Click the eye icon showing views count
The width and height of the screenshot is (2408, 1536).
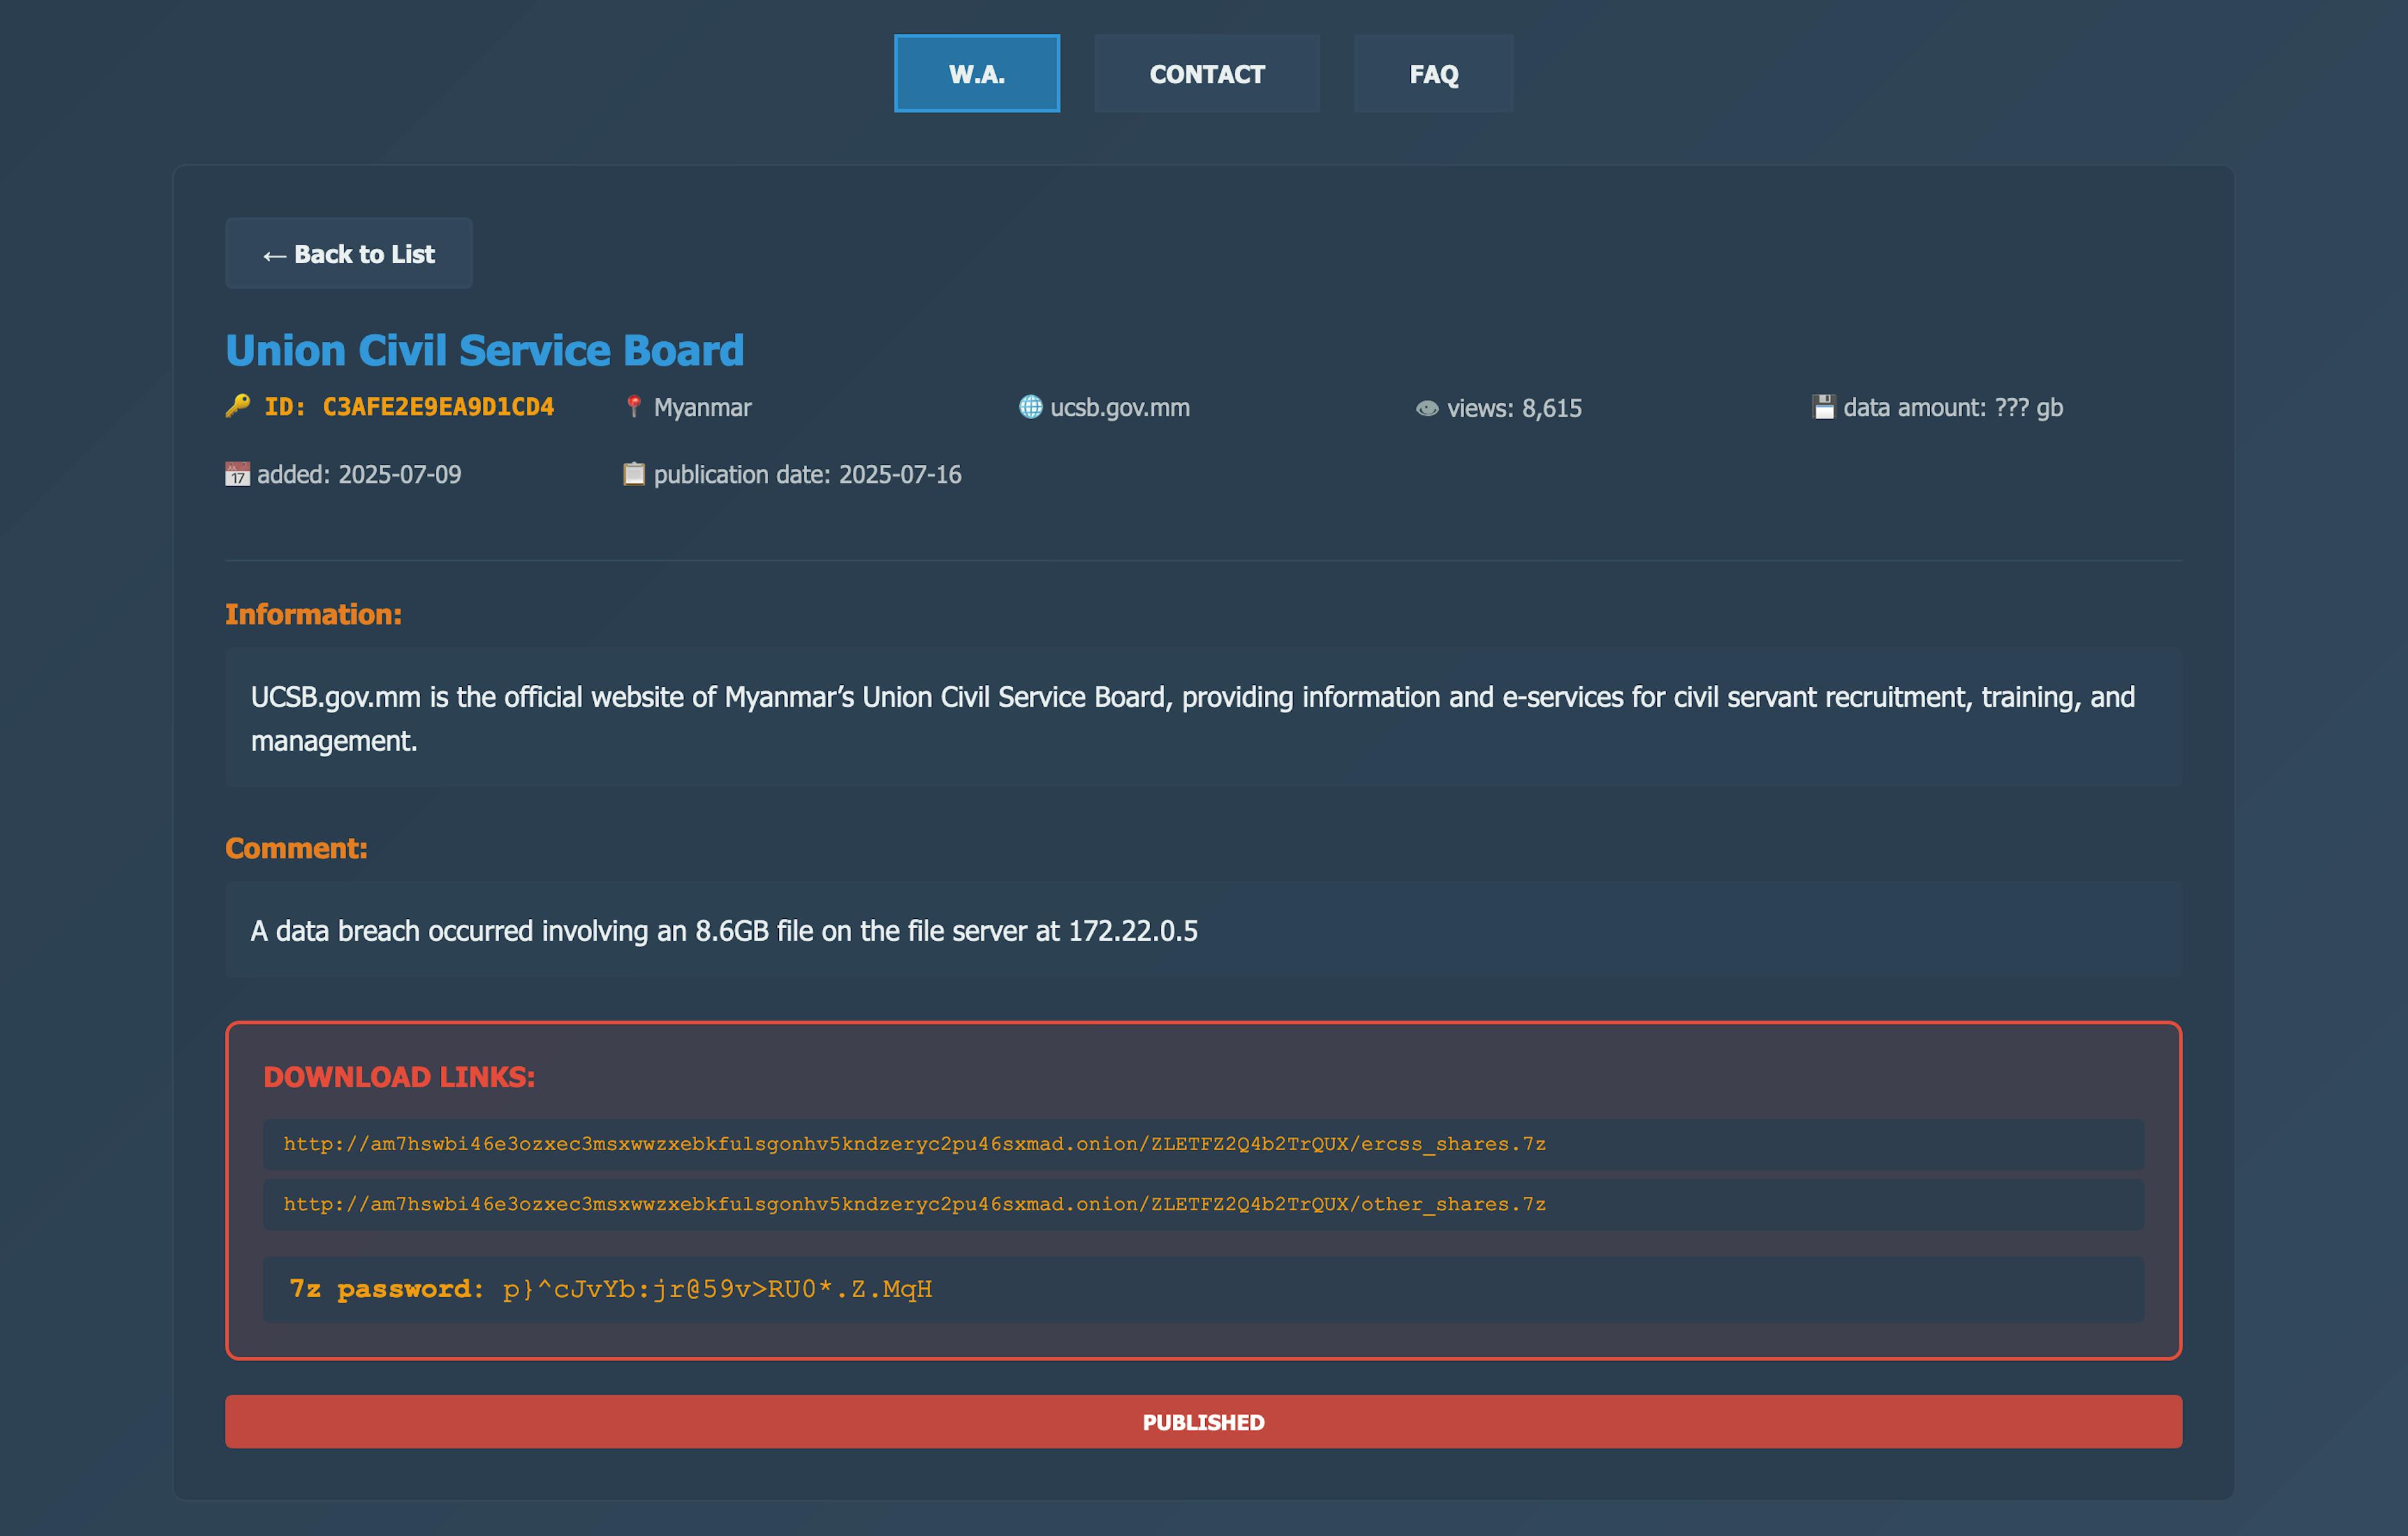coord(1426,407)
